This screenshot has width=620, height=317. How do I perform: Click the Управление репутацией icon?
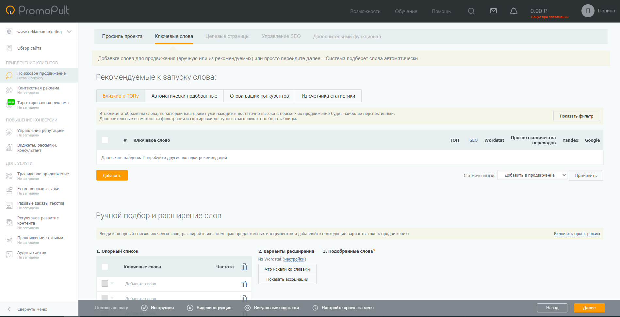[9, 133]
